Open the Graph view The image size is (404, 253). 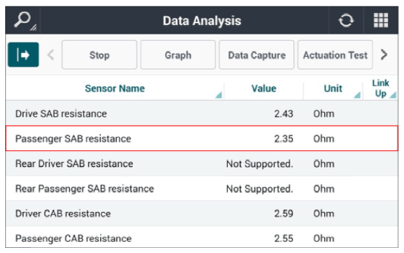pos(178,55)
